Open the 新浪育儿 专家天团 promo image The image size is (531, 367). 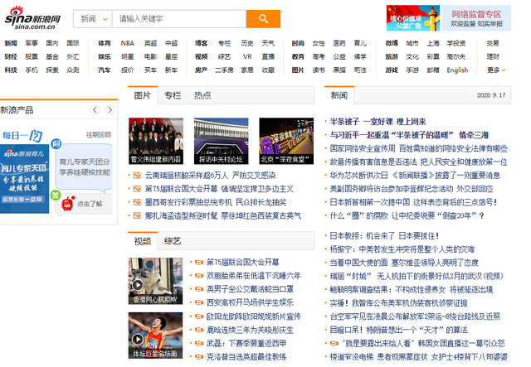pyautogui.click(x=24, y=179)
